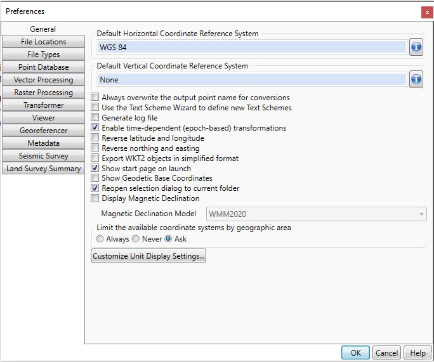This screenshot has width=434, height=362.
Task: Select the Always radio button
Action: coord(100,238)
